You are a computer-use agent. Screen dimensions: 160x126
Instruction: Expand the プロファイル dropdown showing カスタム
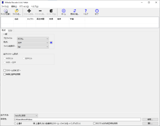[33, 39]
